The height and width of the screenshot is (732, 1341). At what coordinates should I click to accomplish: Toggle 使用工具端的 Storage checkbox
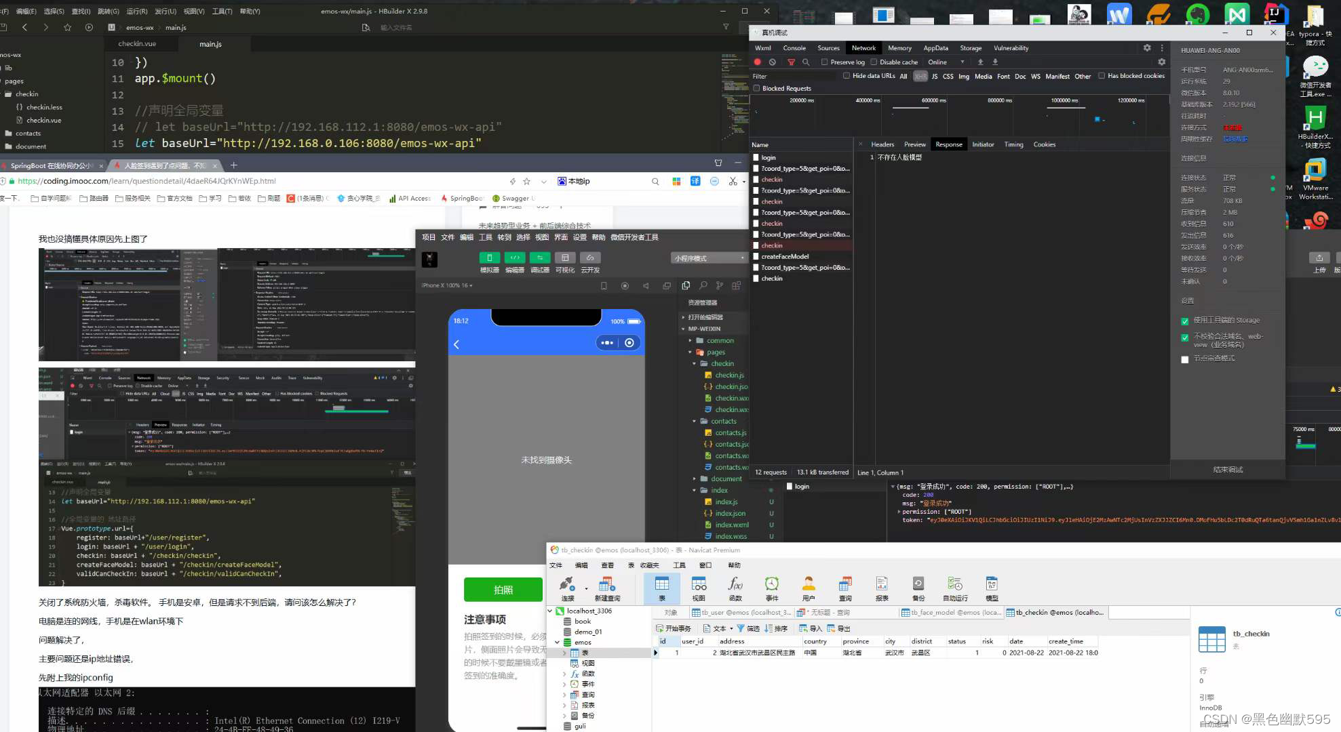[1185, 321]
